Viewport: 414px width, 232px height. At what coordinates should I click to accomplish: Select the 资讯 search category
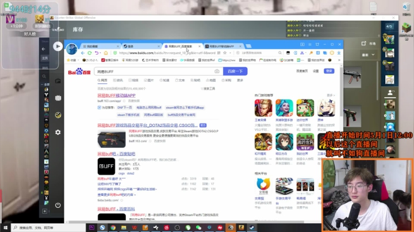[x=118, y=80]
